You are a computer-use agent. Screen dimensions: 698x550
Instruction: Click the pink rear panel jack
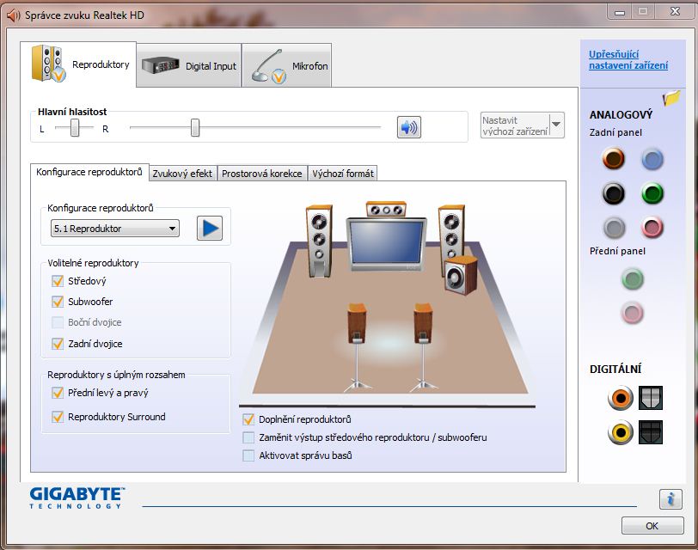pos(652,228)
